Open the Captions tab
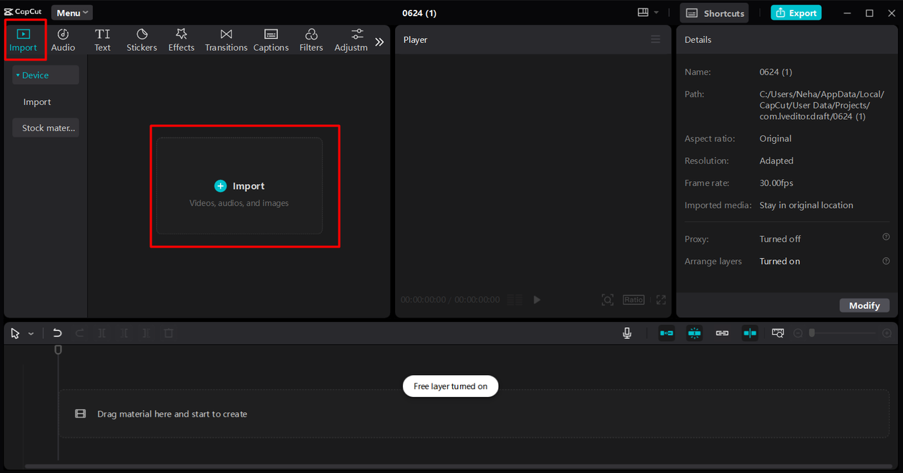The width and height of the screenshot is (903, 473). (271, 40)
